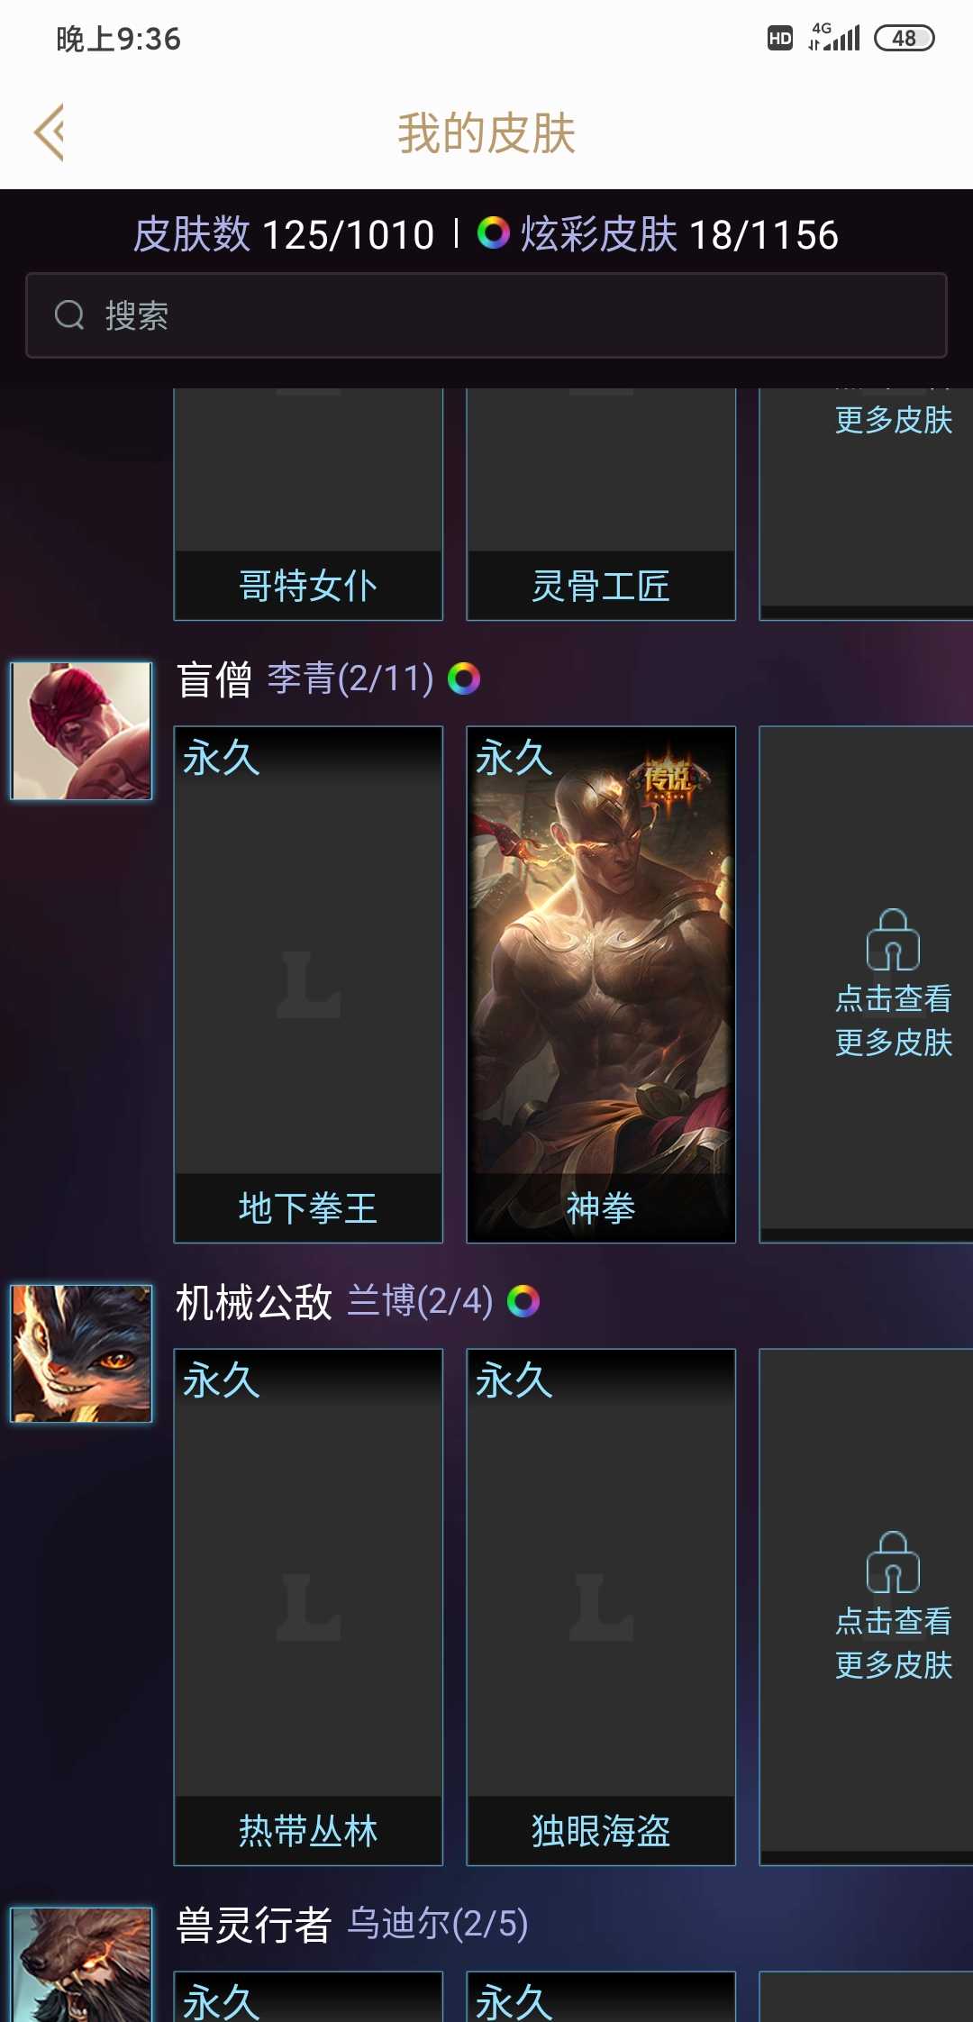This screenshot has height=2022, width=973.
Task: Select the 热带丛林 skin card
Action: point(308,1607)
